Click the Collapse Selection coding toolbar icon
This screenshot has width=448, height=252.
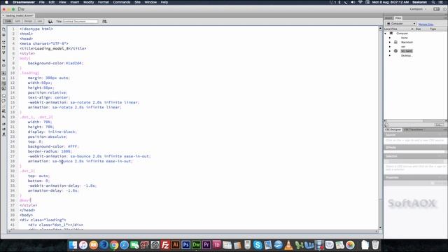3,48
